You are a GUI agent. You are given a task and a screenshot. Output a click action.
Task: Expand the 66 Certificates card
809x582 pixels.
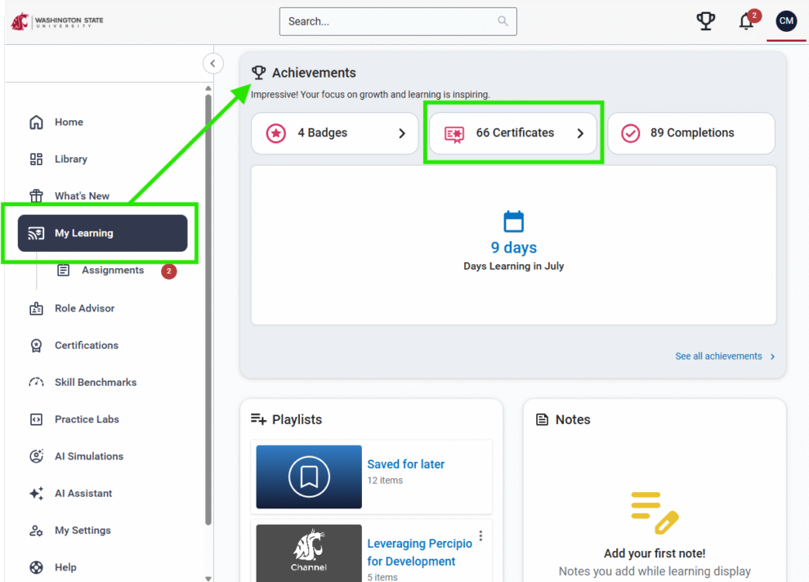point(514,133)
